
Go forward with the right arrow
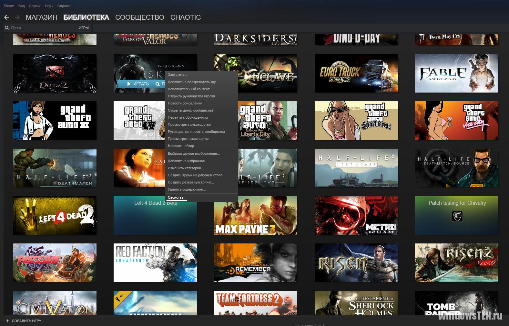(x=17, y=17)
